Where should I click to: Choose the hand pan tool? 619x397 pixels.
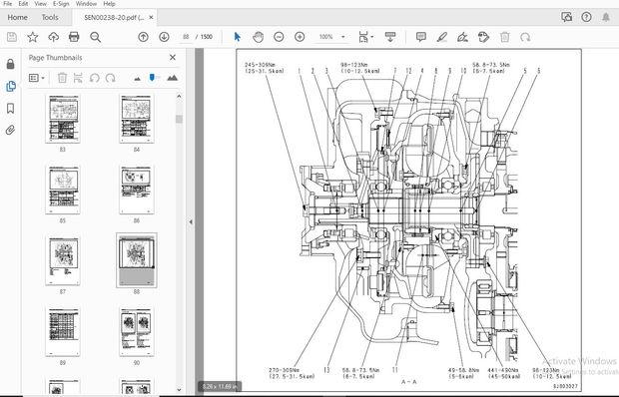(x=258, y=37)
